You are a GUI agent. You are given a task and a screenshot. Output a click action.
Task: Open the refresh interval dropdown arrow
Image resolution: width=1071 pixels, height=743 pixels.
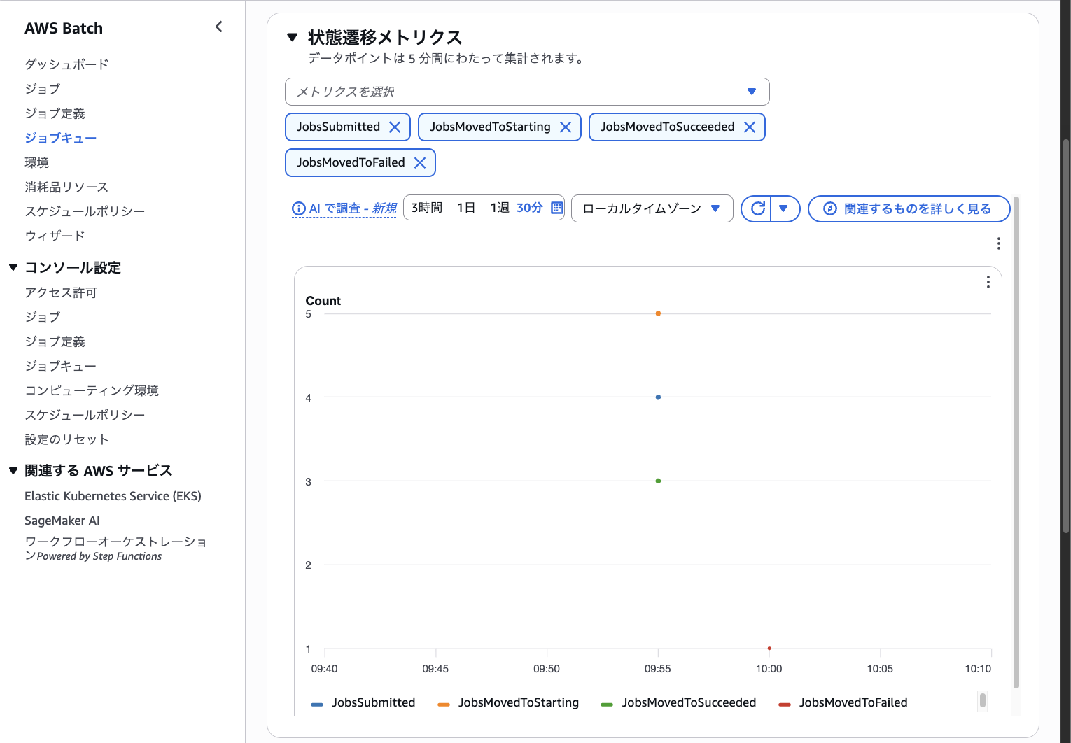pos(784,208)
